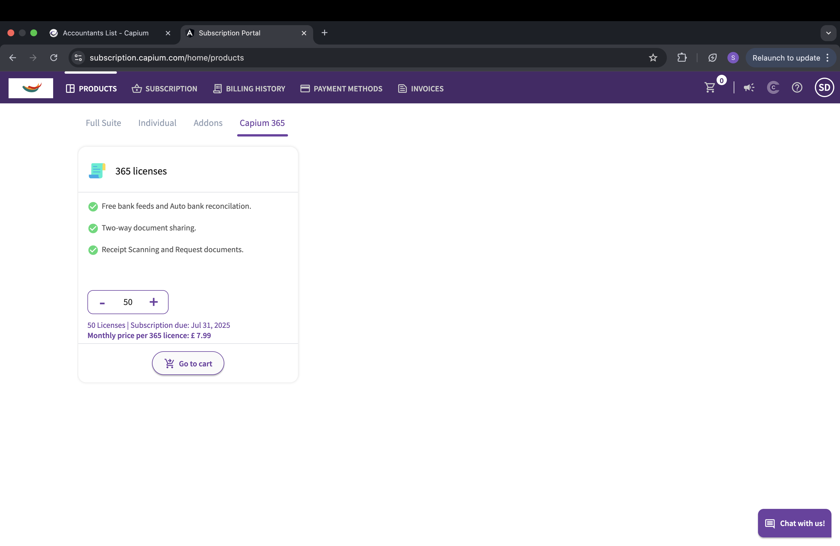Screen dimensions: 840x546
Task: Expand the browser tab search dropdown
Action: tap(828, 33)
